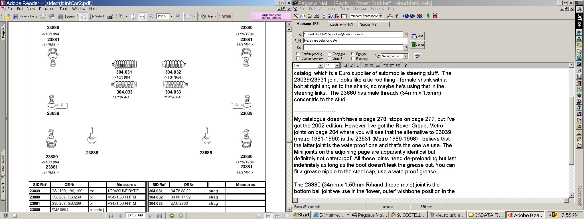The image size is (584, 219).
Task: Open the Addresses menu in Pegasus Mail
Action: (328, 9)
